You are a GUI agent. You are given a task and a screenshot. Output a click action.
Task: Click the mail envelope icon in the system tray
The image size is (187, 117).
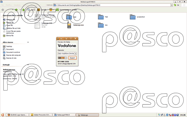175,115
